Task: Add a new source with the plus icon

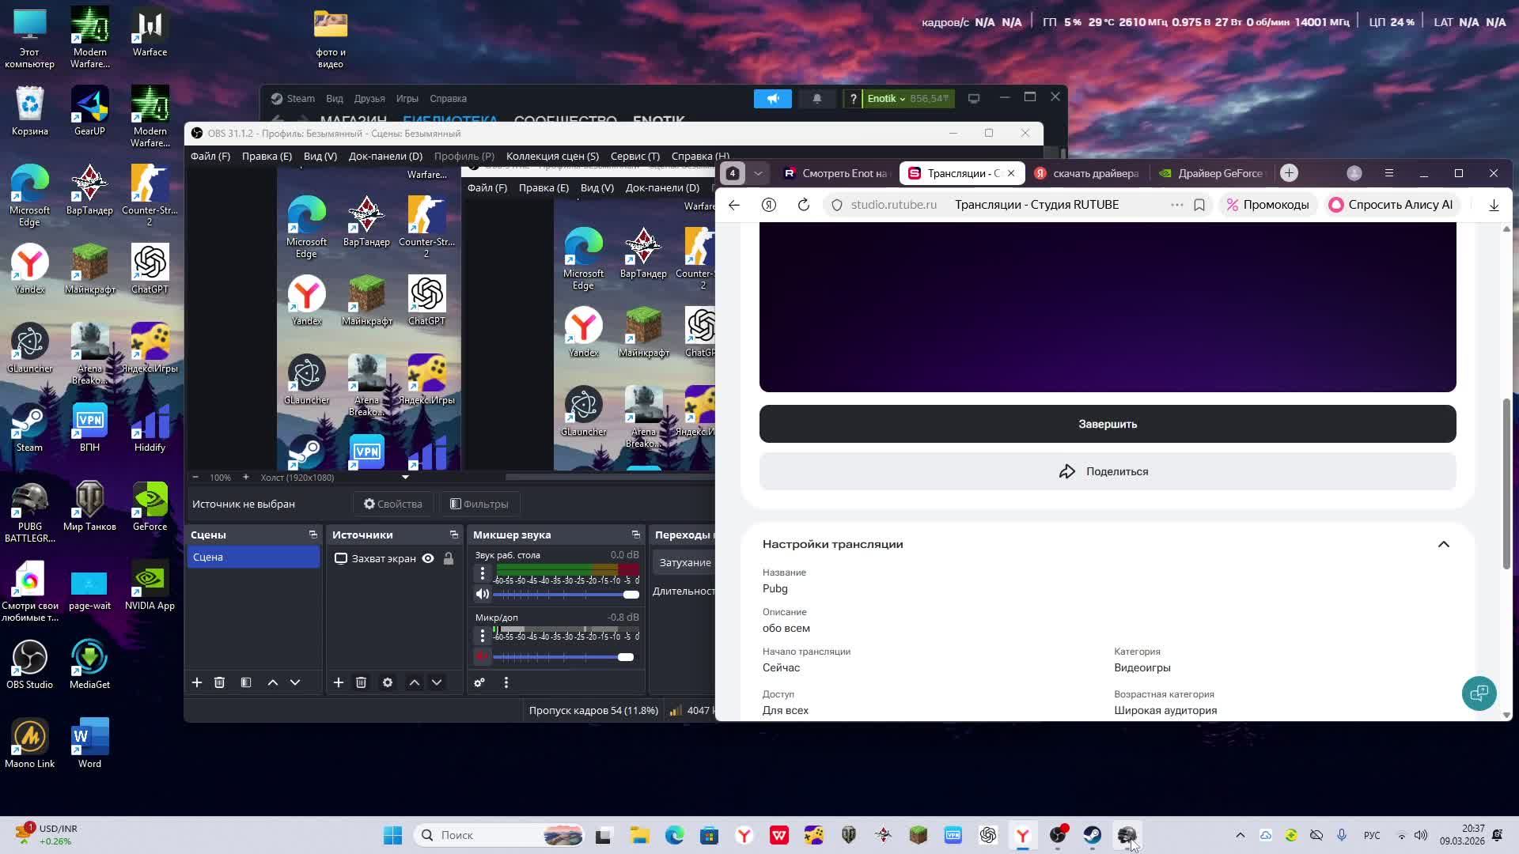Action: tap(338, 682)
